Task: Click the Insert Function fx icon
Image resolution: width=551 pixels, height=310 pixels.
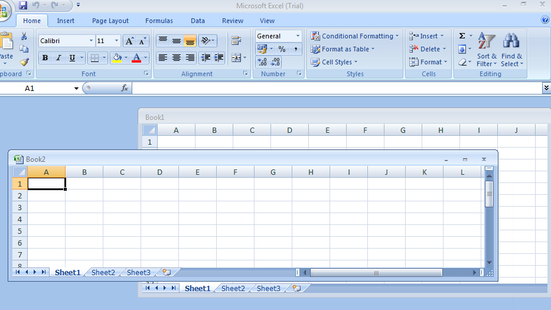Action: pos(125,88)
